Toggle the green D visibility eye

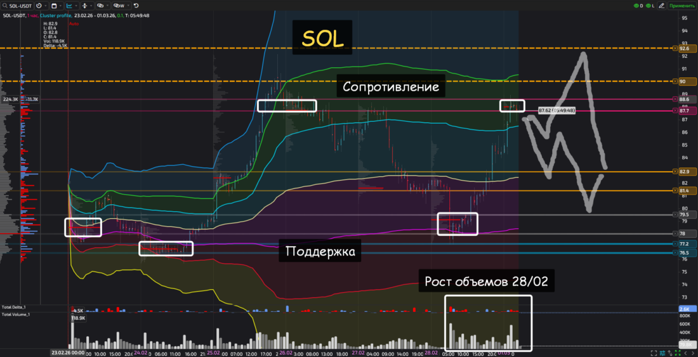point(638,6)
